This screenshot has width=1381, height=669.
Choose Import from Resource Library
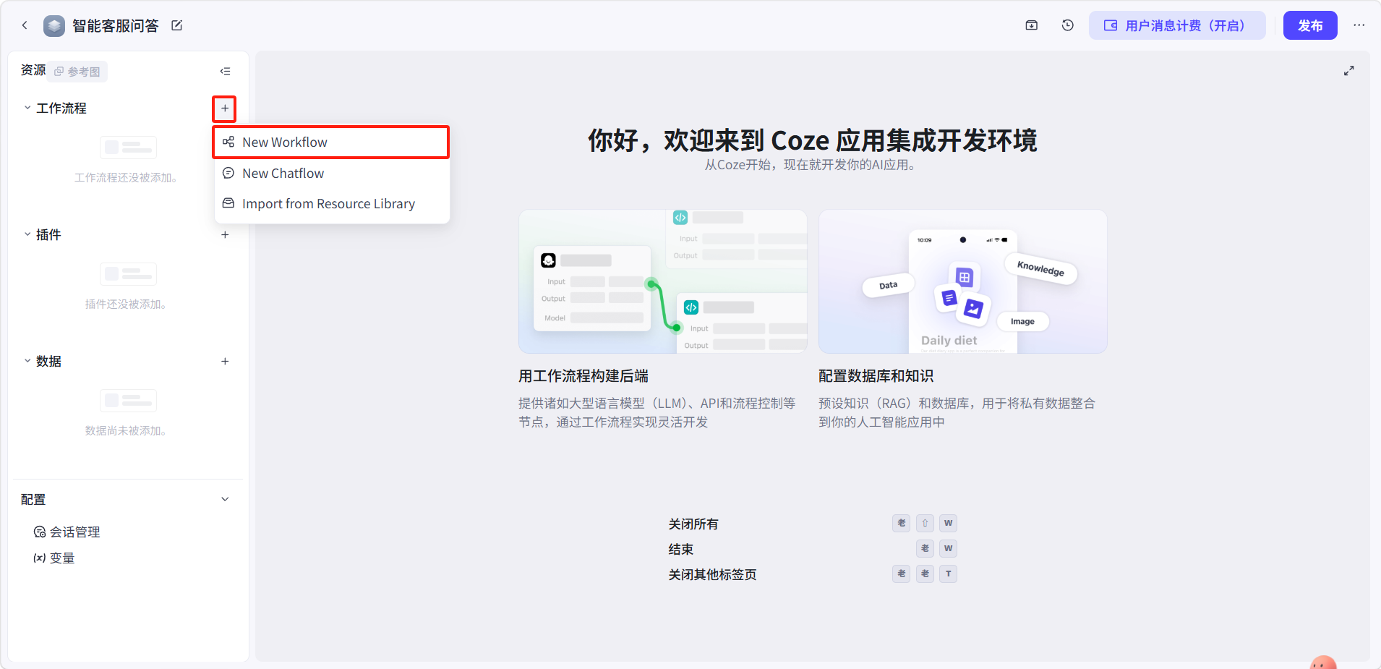(331, 204)
